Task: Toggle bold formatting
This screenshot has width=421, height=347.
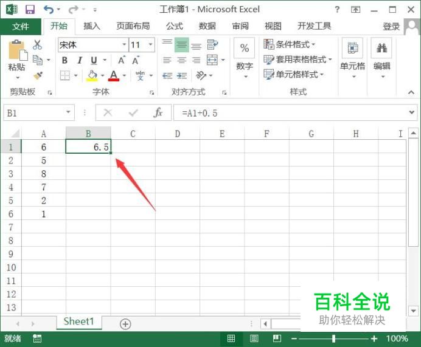Action: coord(64,60)
